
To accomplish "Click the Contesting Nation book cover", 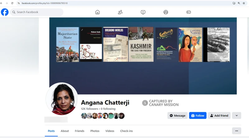I will click(x=190, y=45).
